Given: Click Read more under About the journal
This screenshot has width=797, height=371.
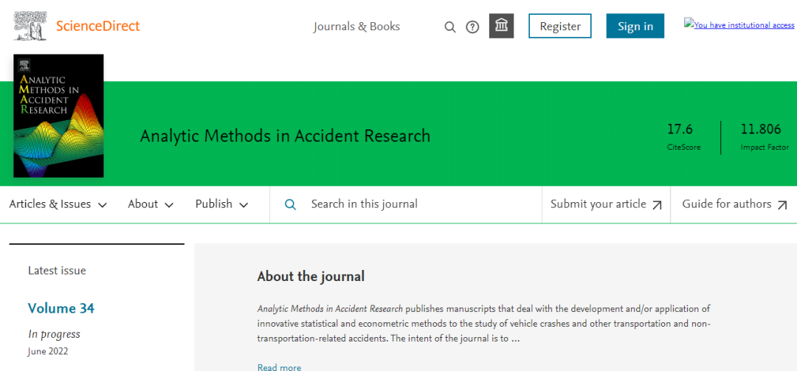Looking at the screenshot, I should tap(279, 367).
